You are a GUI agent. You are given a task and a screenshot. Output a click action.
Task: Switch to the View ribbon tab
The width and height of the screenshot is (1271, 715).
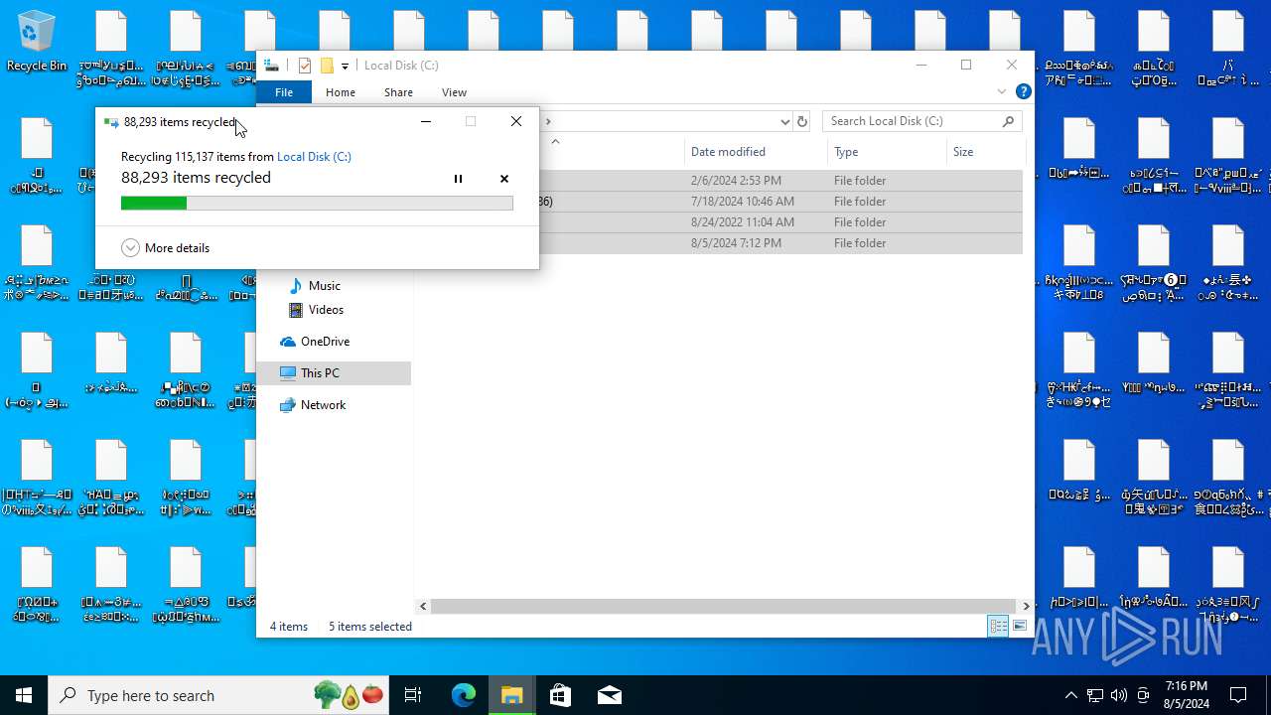(x=454, y=92)
